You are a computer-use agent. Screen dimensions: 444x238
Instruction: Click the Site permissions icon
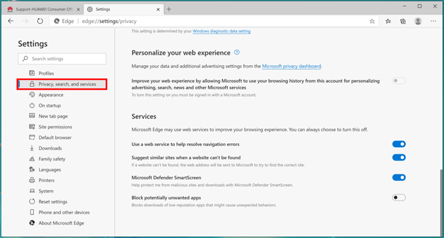coord(32,127)
